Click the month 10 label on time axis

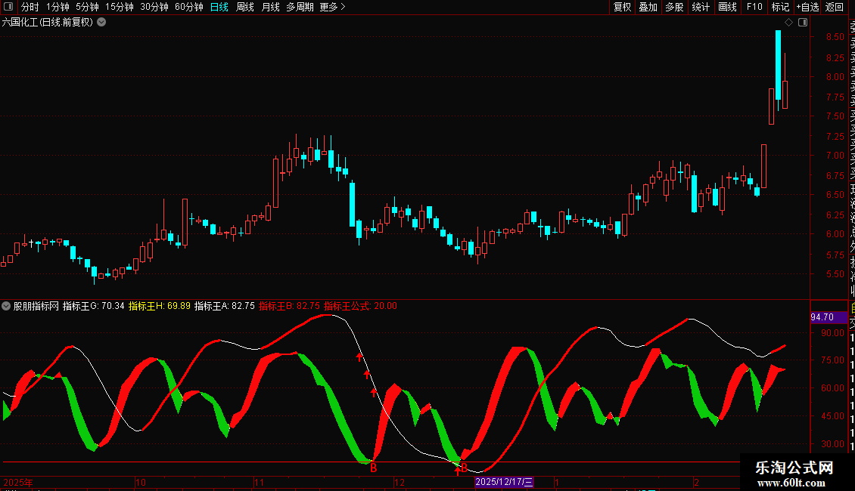141,482
